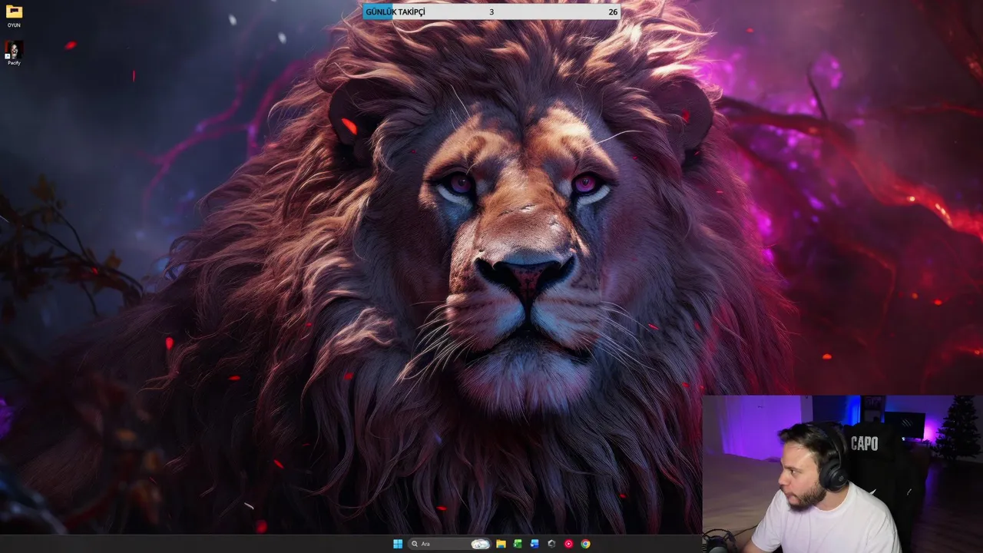Open the red play-button music app
The width and height of the screenshot is (983, 553).
tap(568, 544)
